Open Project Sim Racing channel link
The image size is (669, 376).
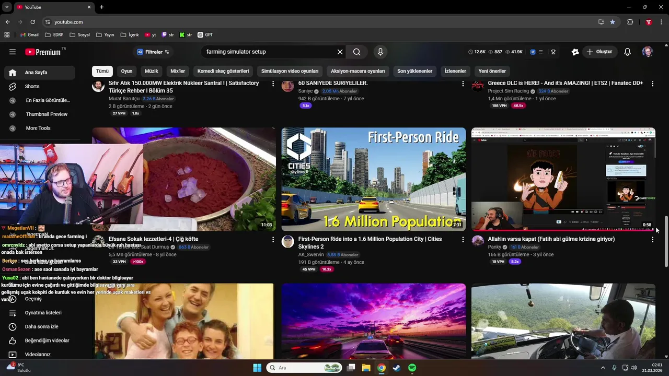pyautogui.click(x=509, y=91)
